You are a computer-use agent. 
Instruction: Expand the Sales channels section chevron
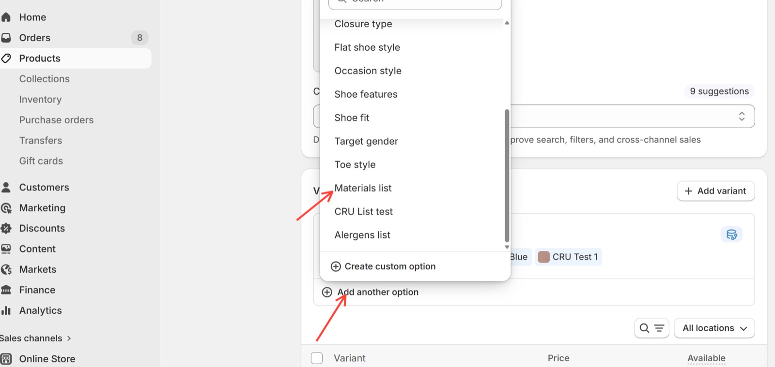pos(69,338)
